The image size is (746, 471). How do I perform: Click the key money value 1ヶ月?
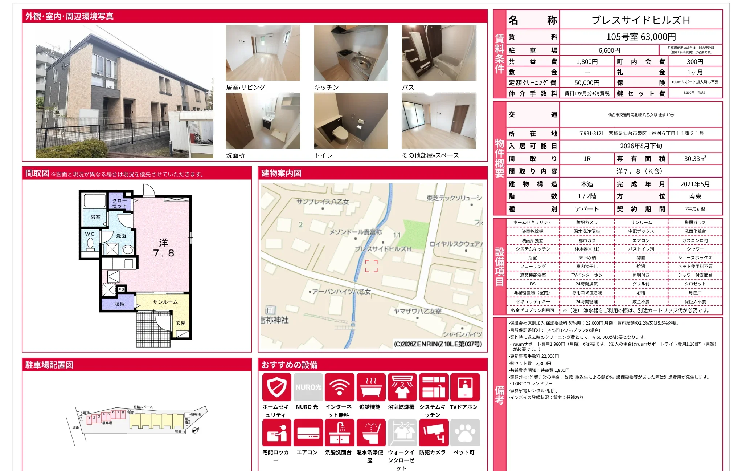tap(695, 72)
